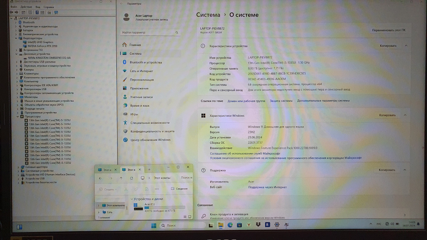Click the scan for hardware changes monitor icon
This screenshot has width=427, height=240.
point(56,12)
